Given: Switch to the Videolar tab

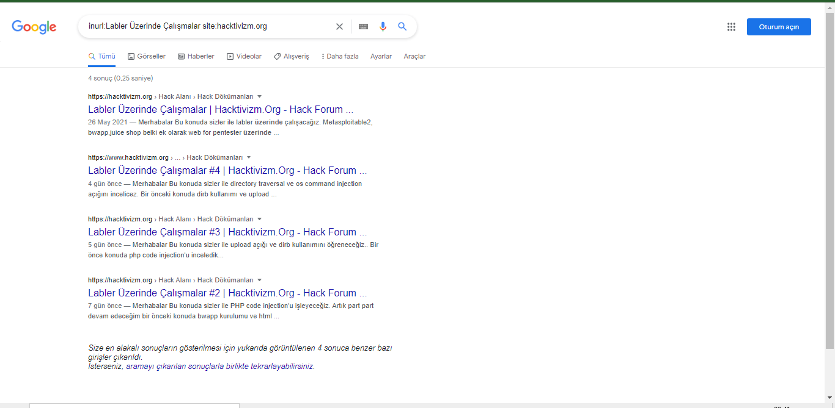Looking at the screenshot, I should (x=244, y=56).
